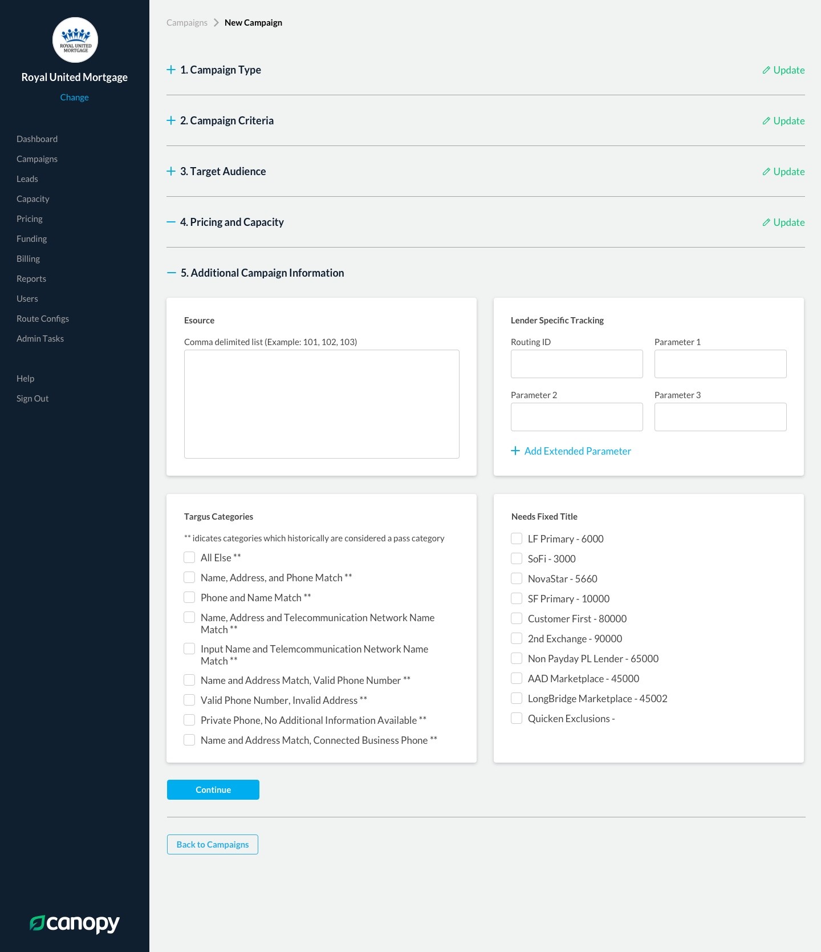Open Dashboard from the sidebar

[37, 139]
